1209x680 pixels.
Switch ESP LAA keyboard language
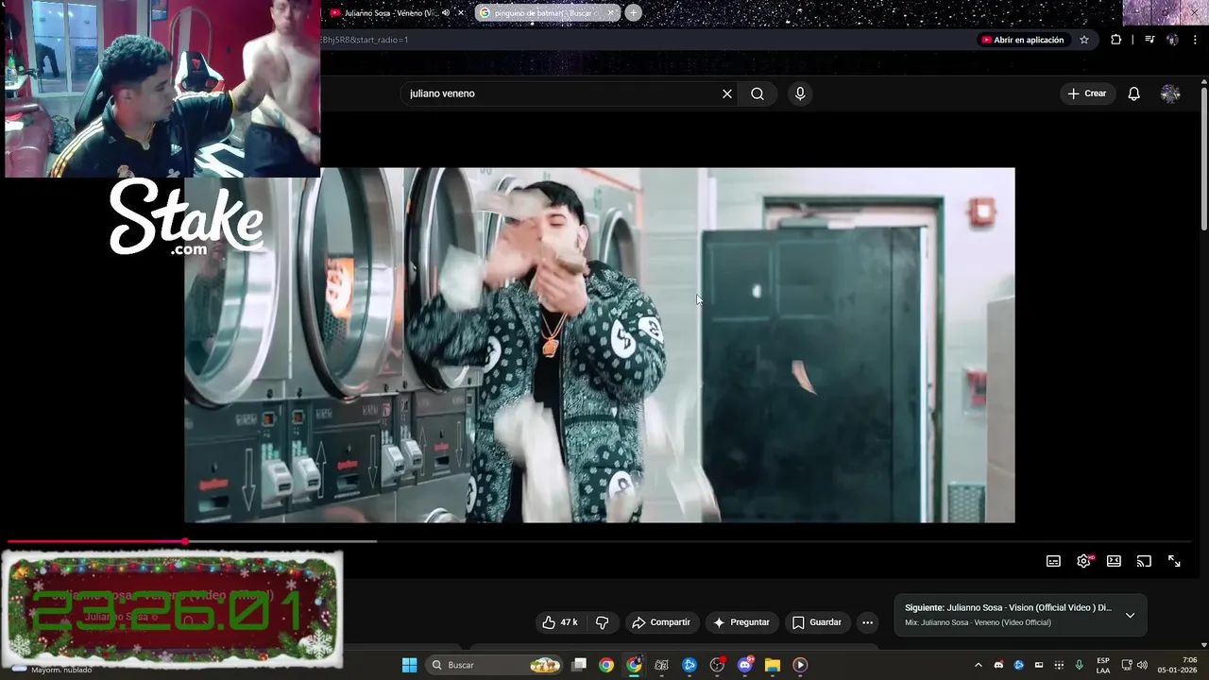[x=1103, y=665]
